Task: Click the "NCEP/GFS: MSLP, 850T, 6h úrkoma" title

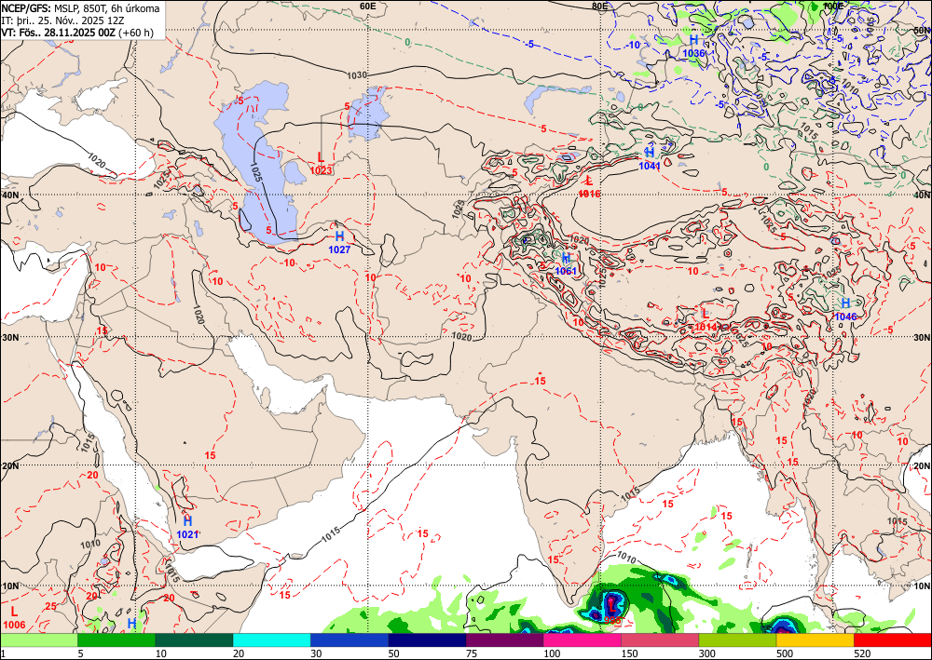Action: click(80, 8)
